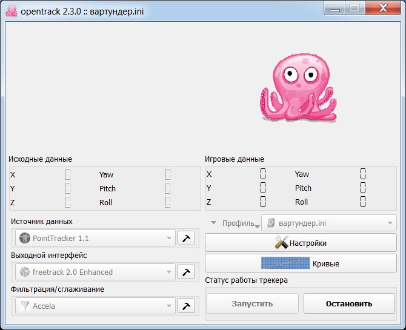The height and width of the screenshot is (330, 406).
Task: Click the Исходные данные label
Action: pos(40,159)
